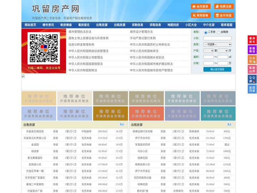The image size is (257, 193).
Task: Open 中华人民共和国继承法 link
Action: pos(144,51)
